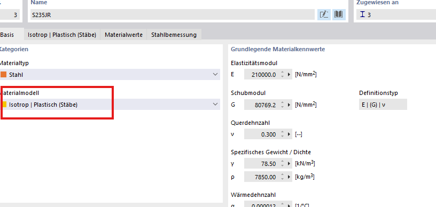Click the Name field containing S235JR
Image resolution: width=436 pixels, height=207 pixels.
point(173,15)
